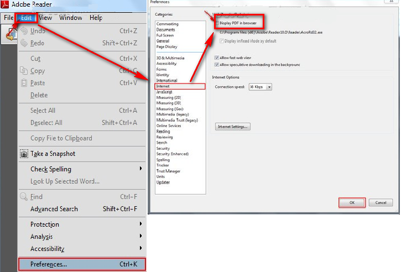Choose Deselect All in the Edit menu
Image resolution: width=401 pixels, height=272 pixels.
[82, 123]
